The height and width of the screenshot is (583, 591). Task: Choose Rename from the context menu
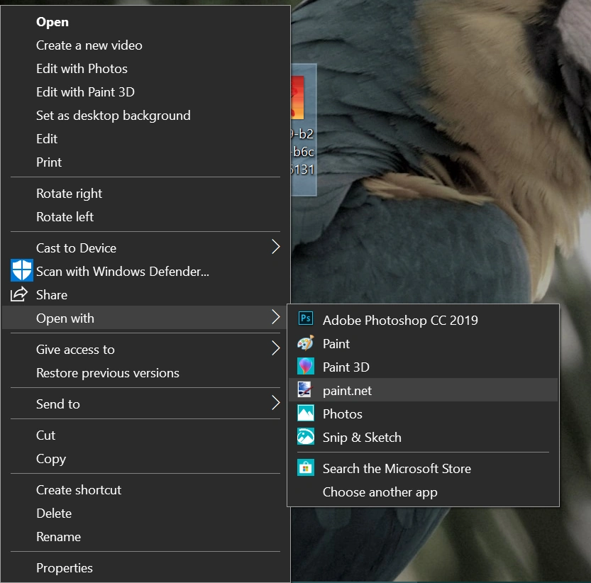point(145,537)
